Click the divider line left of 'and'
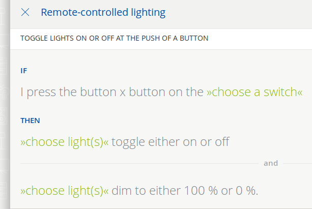The image size is (312, 209). pos(137,163)
